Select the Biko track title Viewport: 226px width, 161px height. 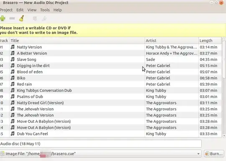coord(21,78)
